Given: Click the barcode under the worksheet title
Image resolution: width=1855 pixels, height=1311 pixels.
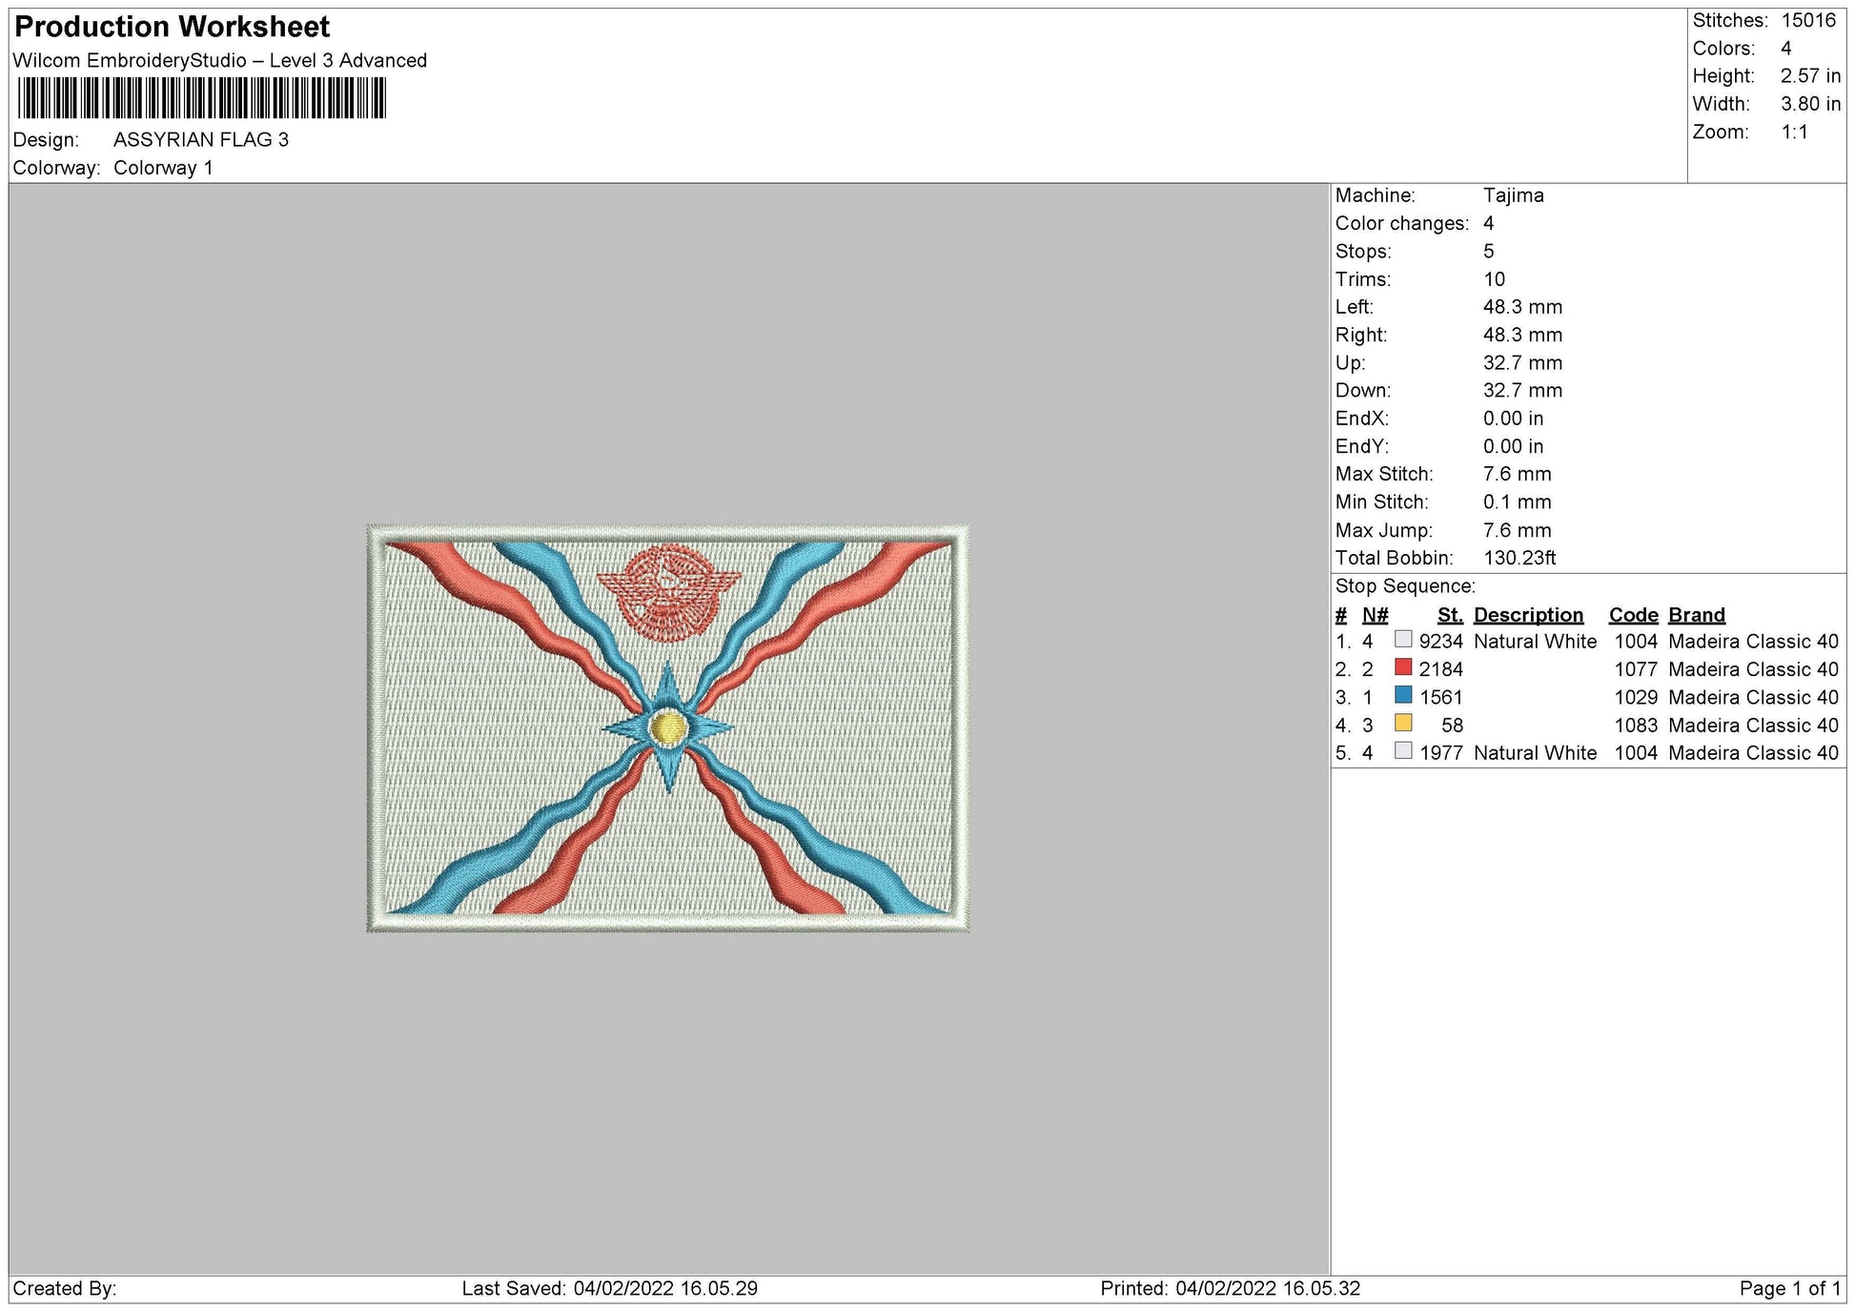Looking at the screenshot, I should point(201,98).
